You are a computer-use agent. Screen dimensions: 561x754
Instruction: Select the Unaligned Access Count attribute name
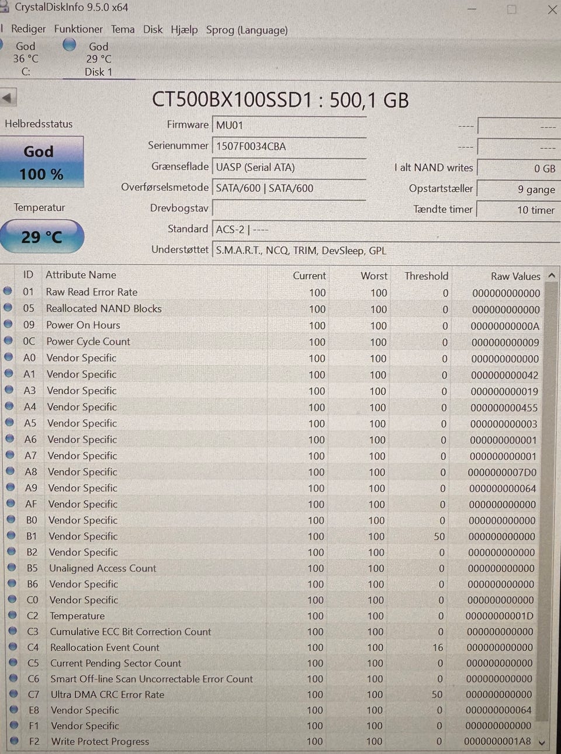coord(102,568)
